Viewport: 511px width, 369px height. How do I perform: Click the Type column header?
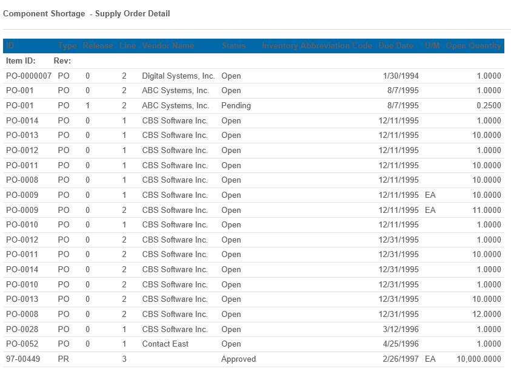tap(67, 46)
